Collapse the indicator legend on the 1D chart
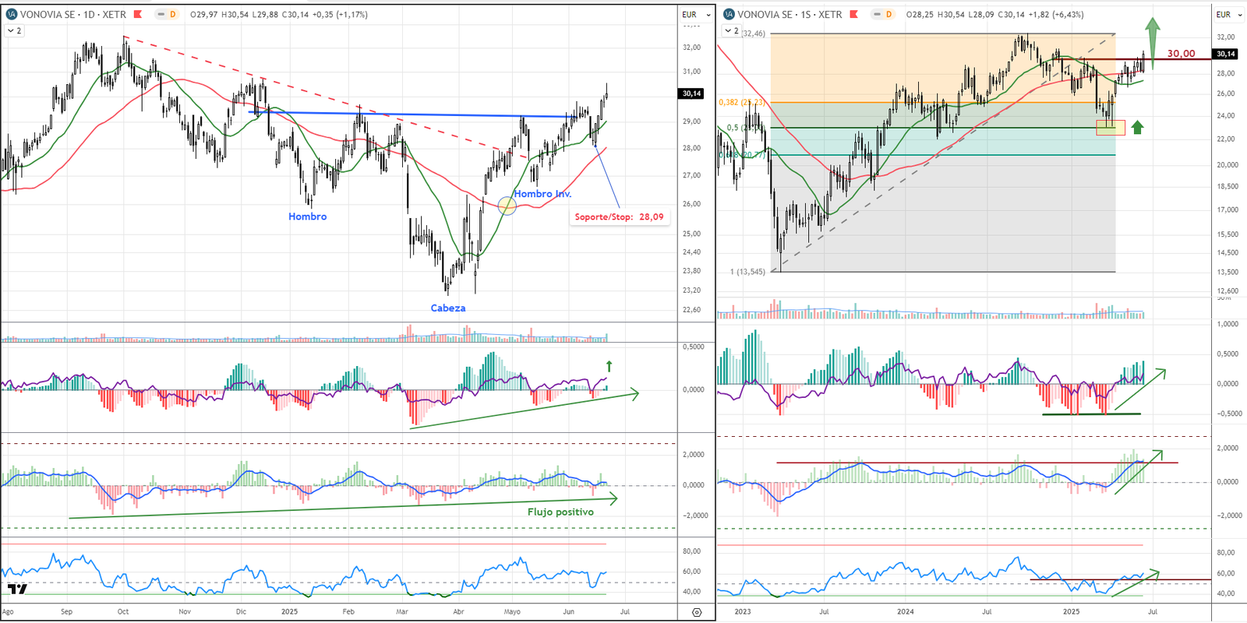The height and width of the screenshot is (623, 1247). pyautogui.click(x=14, y=30)
